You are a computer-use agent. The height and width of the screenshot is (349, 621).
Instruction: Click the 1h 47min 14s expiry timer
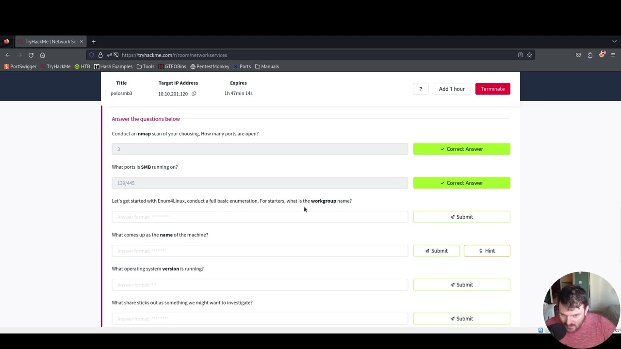(238, 94)
